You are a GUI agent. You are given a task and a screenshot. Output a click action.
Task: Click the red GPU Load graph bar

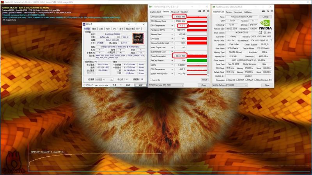(x=197, y=38)
